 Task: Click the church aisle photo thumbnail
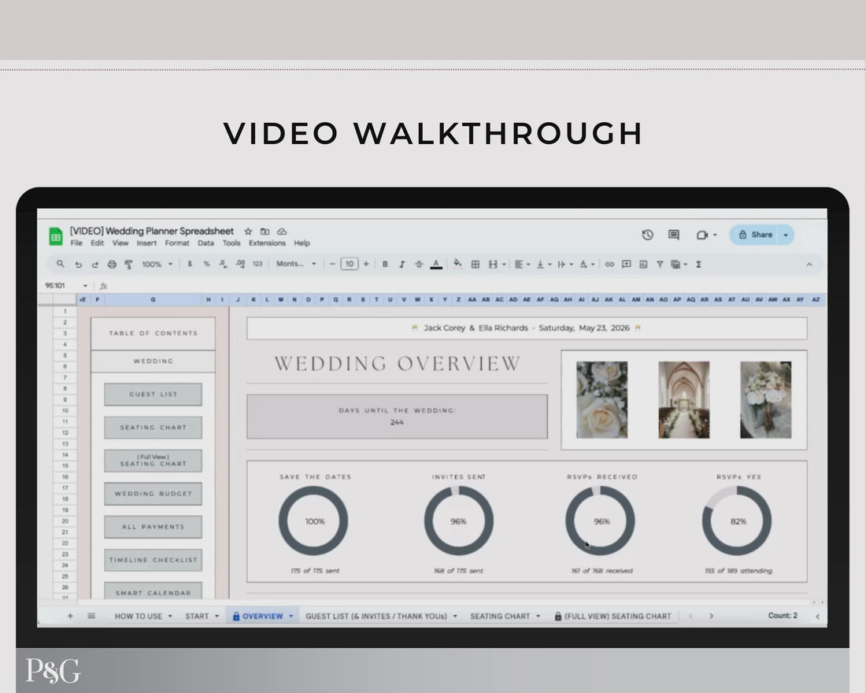click(683, 400)
